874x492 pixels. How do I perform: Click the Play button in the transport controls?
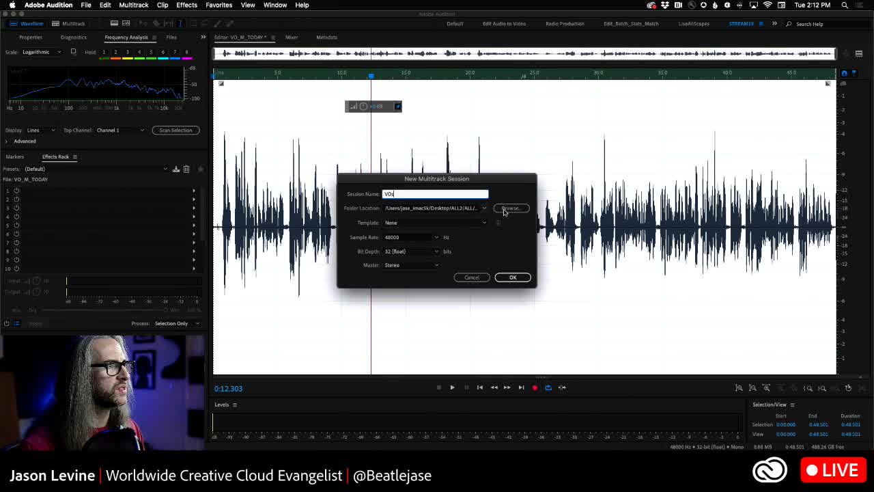pyautogui.click(x=452, y=387)
